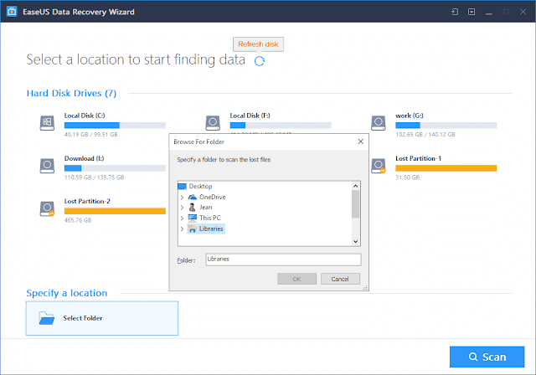The image size is (536, 375).
Task: Click the 40.19 GB / 99.51 GB text
Action: point(91,135)
